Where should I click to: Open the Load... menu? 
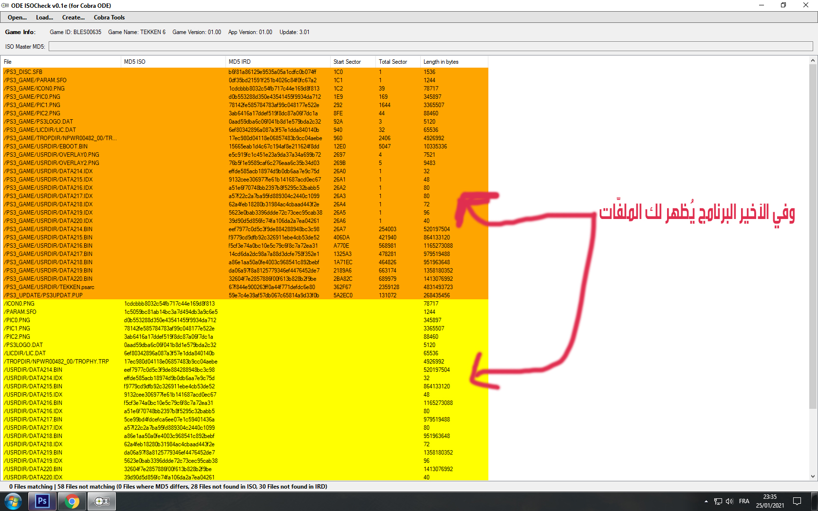(44, 18)
